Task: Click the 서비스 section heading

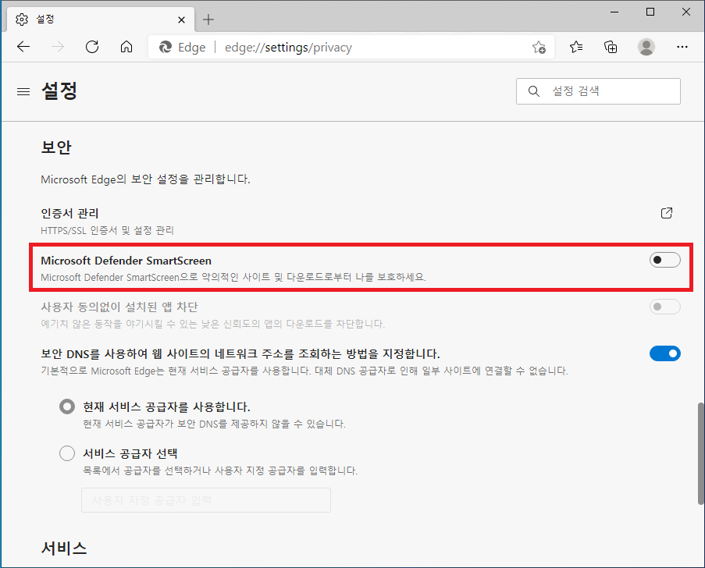Action: click(x=64, y=548)
